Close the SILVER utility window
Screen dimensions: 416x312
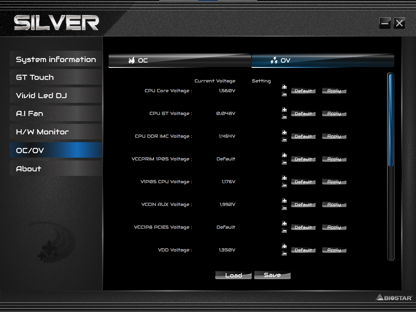point(399,23)
